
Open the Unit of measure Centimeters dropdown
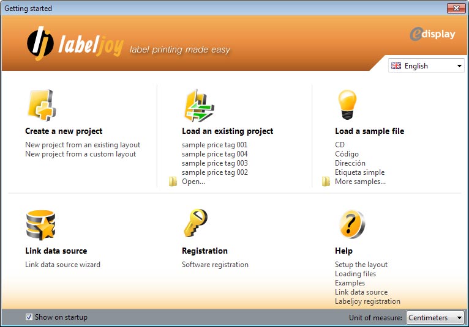(x=435, y=317)
